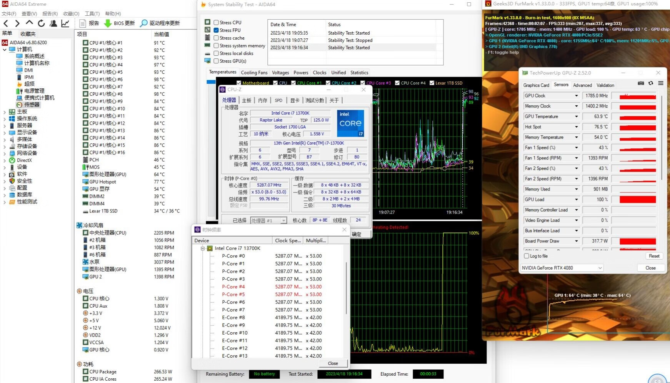Screen dimensions: 670x383
Task: Select stability log row 19:16:34 Started
Action: (353, 48)
